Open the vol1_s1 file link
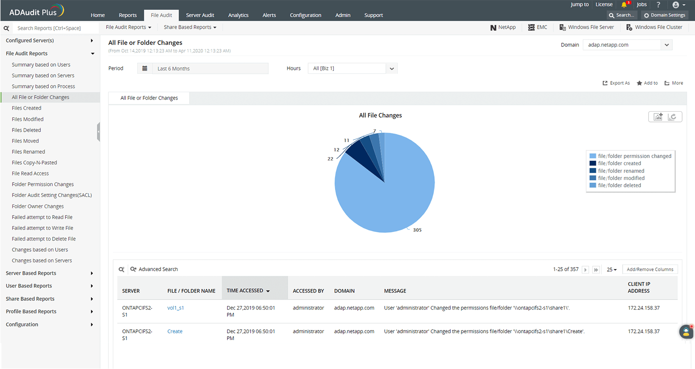Image resolution: width=695 pixels, height=369 pixels. click(x=176, y=307)
